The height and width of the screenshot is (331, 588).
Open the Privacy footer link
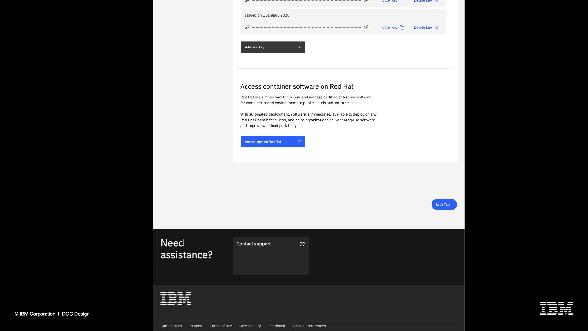coord(196,326)
